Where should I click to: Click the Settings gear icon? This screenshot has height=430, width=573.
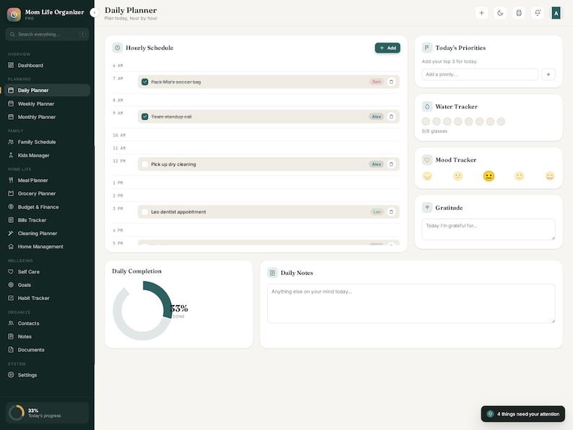point(11,375)
